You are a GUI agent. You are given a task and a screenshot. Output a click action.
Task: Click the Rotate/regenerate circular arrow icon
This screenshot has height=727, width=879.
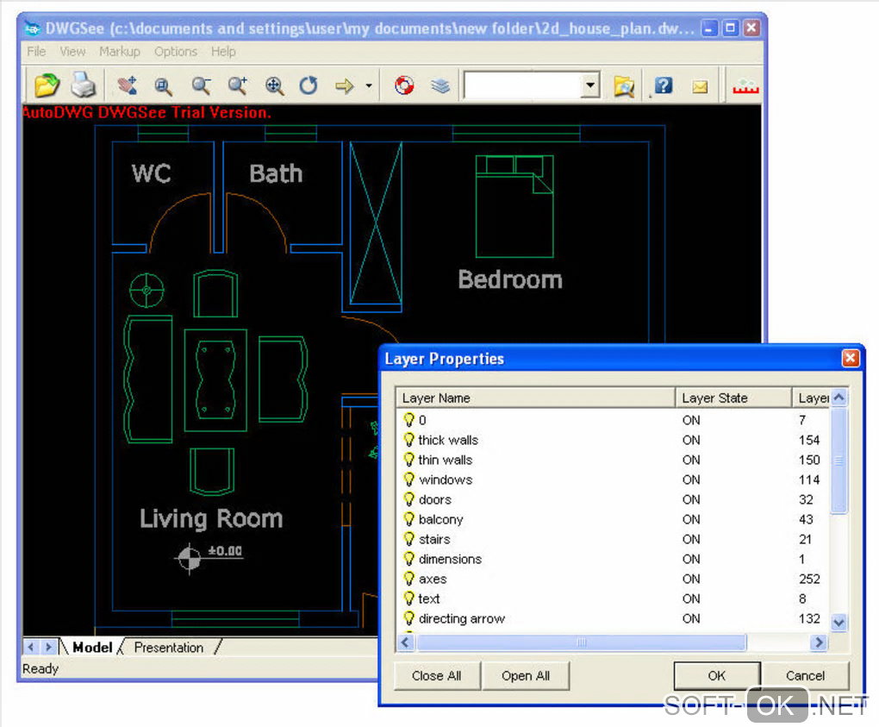pyautogui.click(x=309, y=86)
